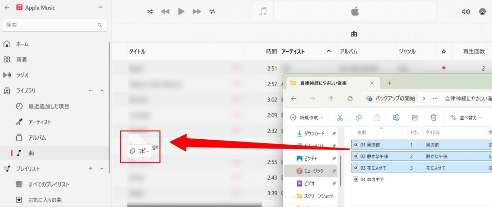Copy the selected files in Explorer toolbar

pos(359,118)
